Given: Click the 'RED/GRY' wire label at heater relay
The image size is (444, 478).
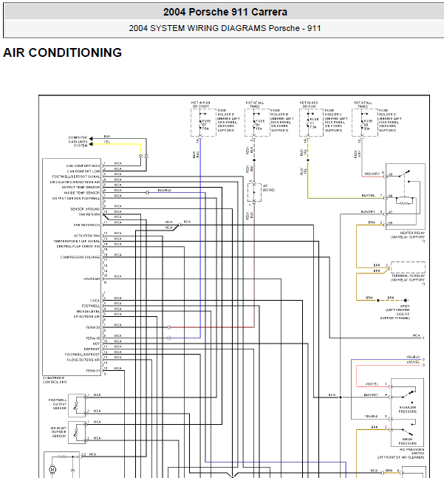Looking at the screenshot, I should (372, 174).
